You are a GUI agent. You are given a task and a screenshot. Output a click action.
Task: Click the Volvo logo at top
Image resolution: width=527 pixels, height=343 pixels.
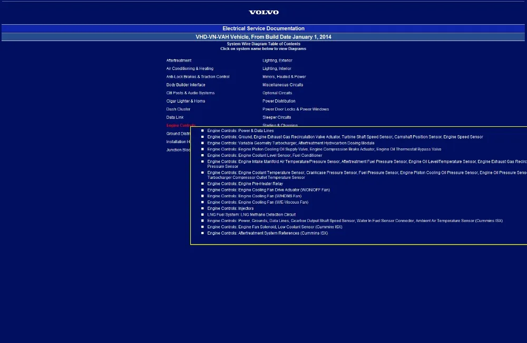263,13
